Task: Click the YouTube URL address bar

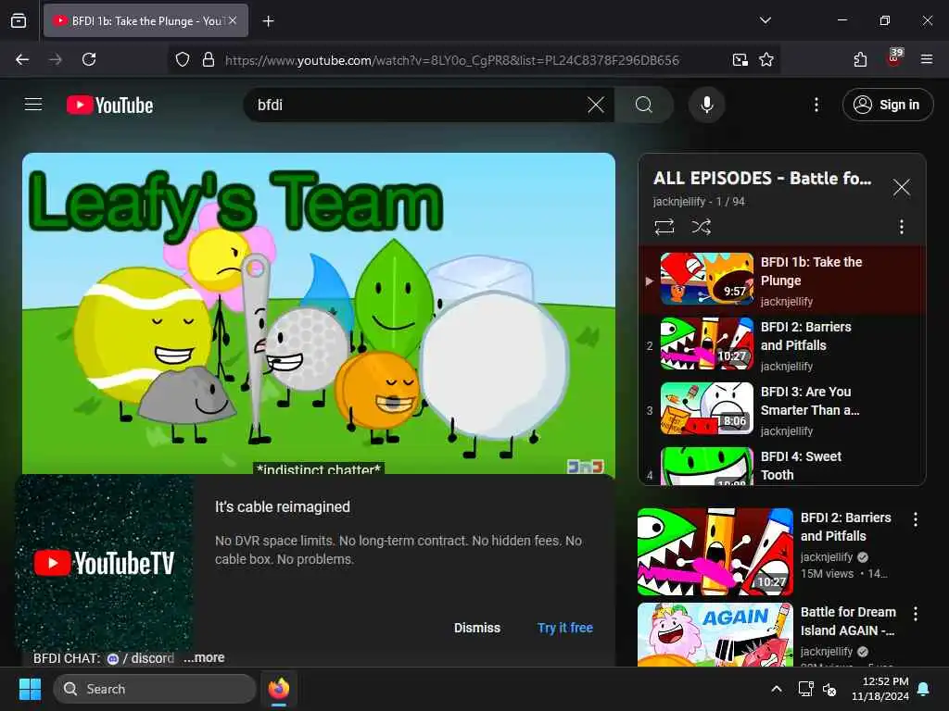Action: [451, 60]
